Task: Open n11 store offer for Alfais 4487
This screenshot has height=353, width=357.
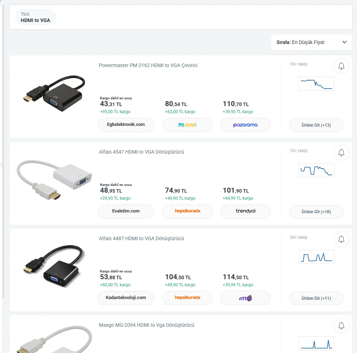Action: coord(245,298)
